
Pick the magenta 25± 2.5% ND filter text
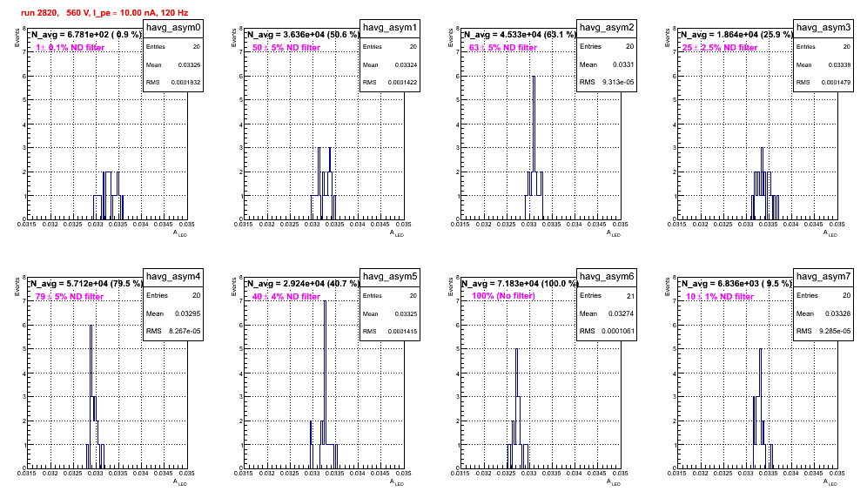[x=720, y=48]
